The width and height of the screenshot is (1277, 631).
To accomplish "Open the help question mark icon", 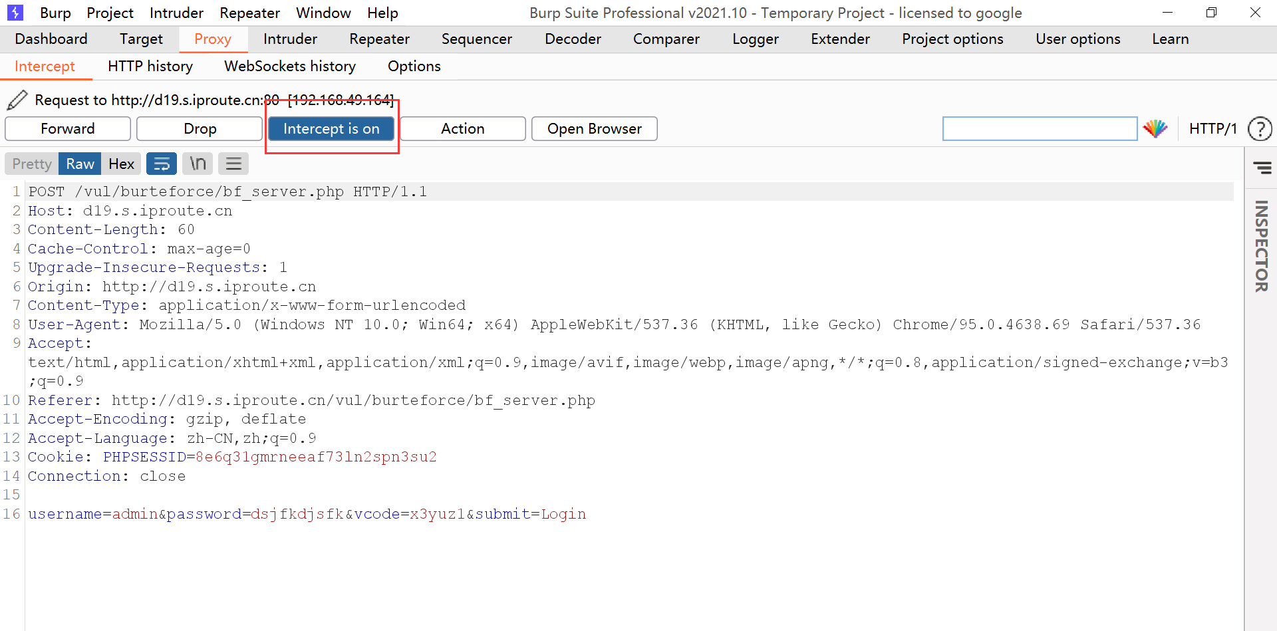I will point(1259,128).
